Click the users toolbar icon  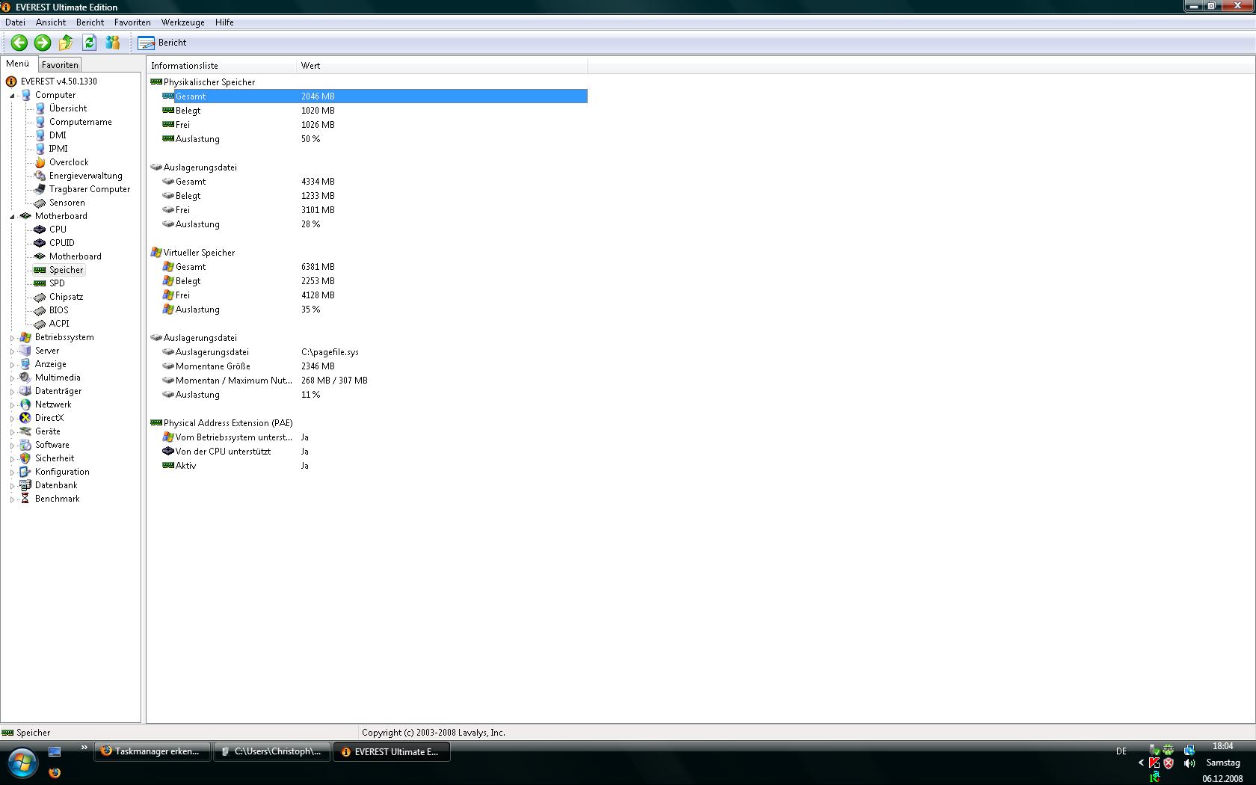pos(113,43)
